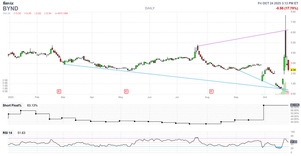Image resolution: width=301 pixels, height=156 pixels.
Task: Click the DAILY timeframe label
Action: pyautogui.click(x=150, y=8)
